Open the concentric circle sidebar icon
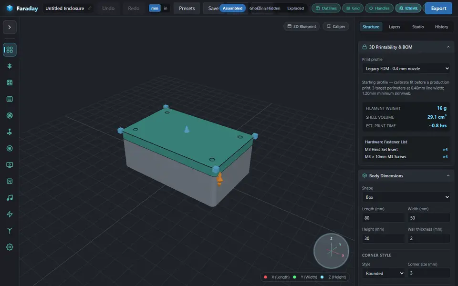 pos(10,149)
